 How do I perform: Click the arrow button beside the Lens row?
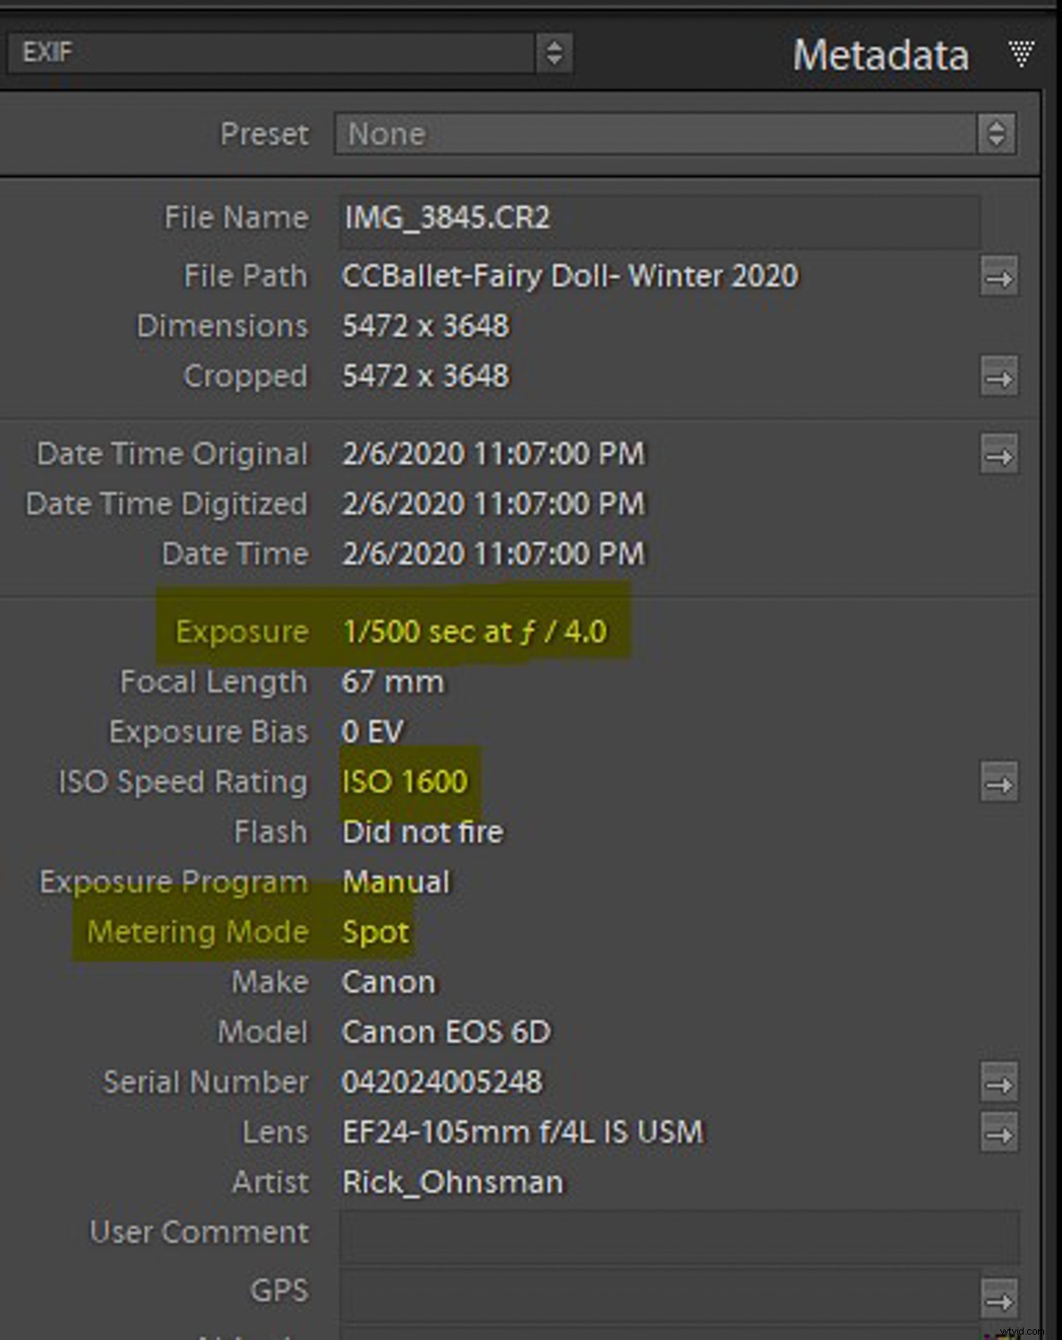[x=999, y=1134]
